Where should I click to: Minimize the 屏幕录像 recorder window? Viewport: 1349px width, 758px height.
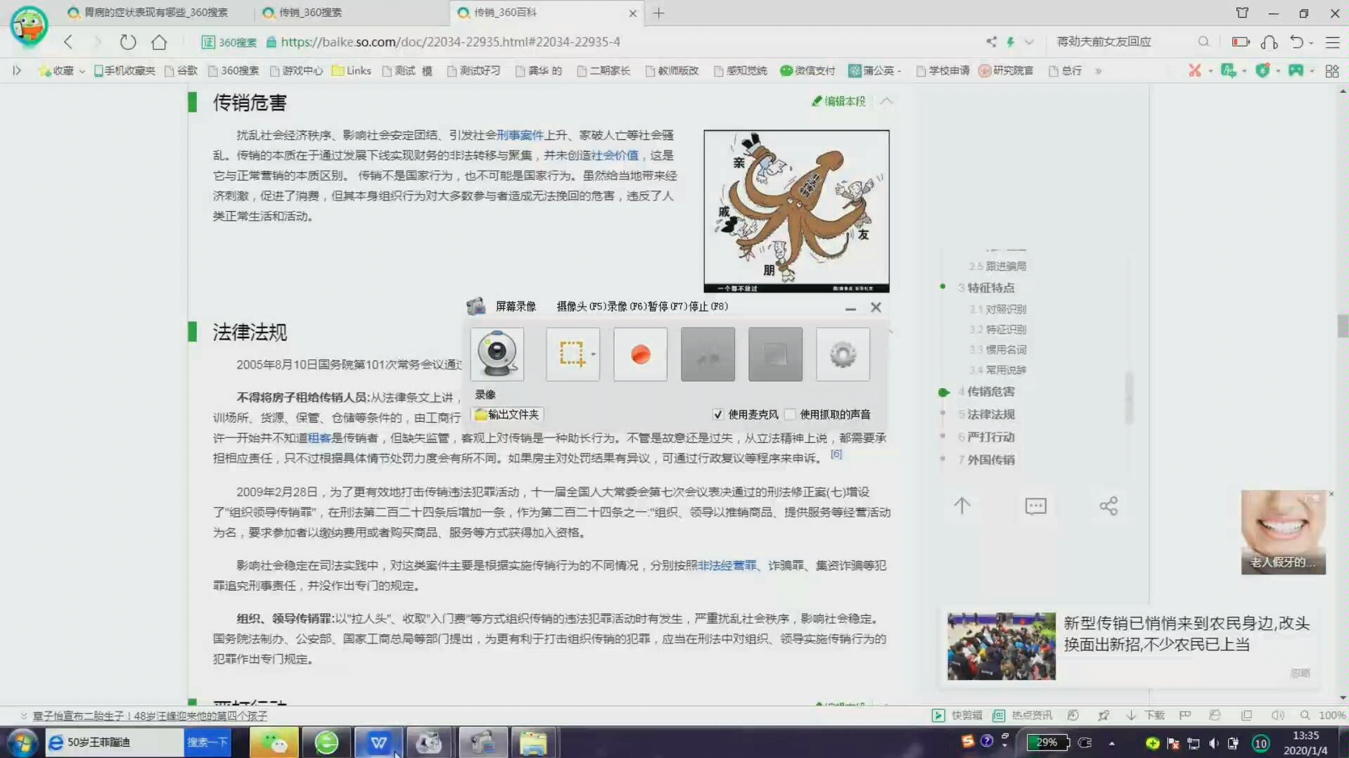[x=850, y=308]
